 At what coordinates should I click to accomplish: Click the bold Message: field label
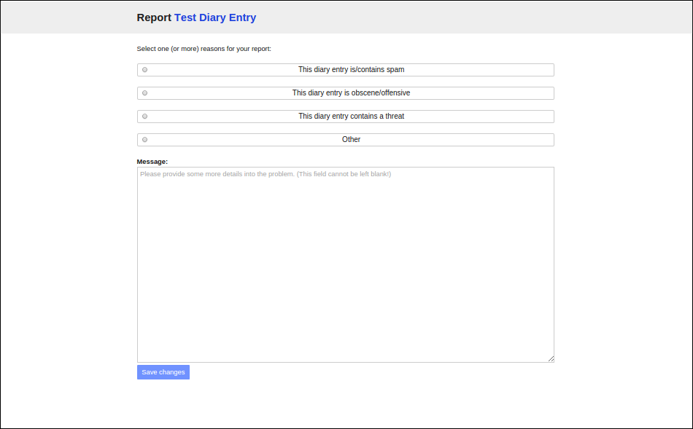(x=152, y=162)
